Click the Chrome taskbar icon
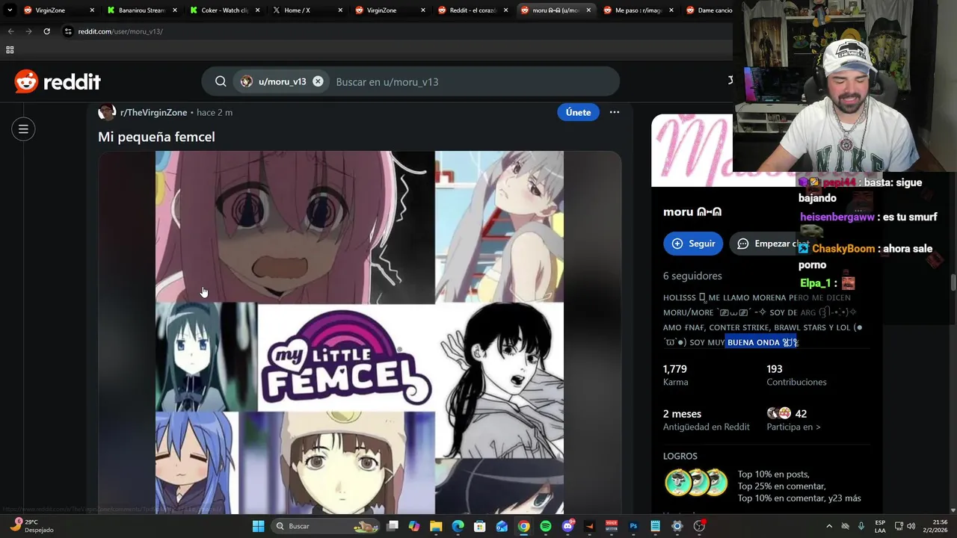Image resolution: width=957 pixels, height=538 pixels. click(523, 526)
